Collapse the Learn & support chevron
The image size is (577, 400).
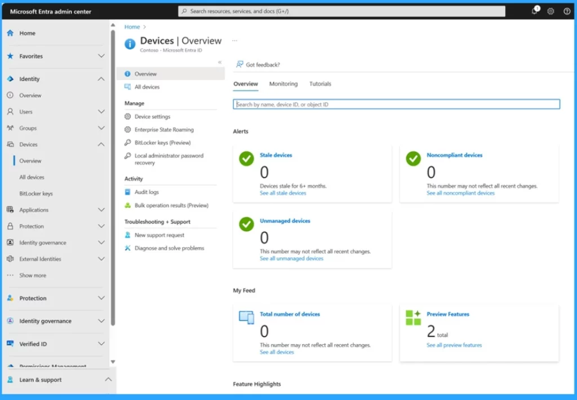(x=108, y=379)
